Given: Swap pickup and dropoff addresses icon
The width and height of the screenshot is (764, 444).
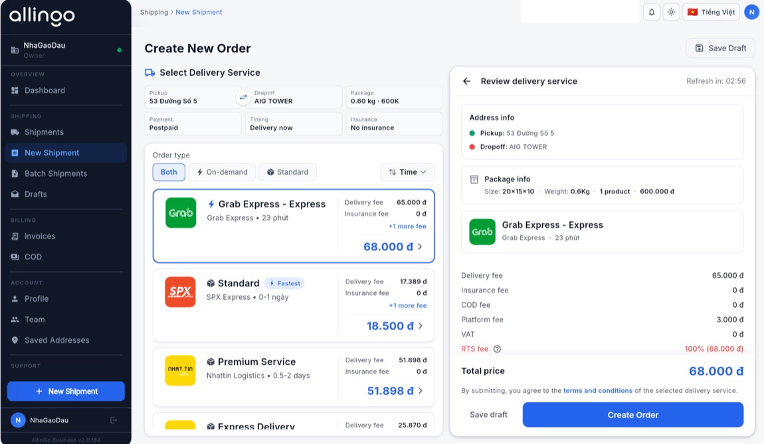Looking at the screenshot, I should [x=243, y=97].
